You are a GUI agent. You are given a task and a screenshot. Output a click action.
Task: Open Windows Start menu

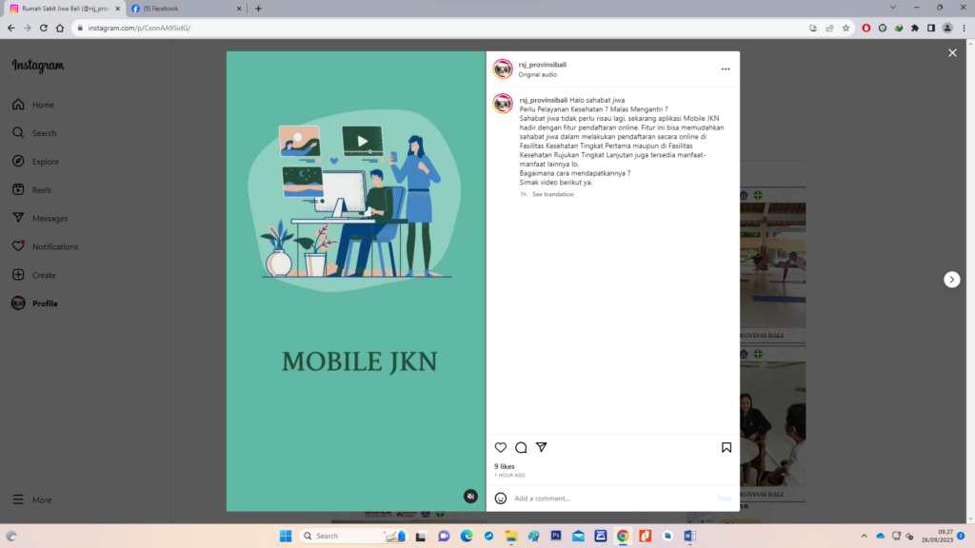(286, 536)
